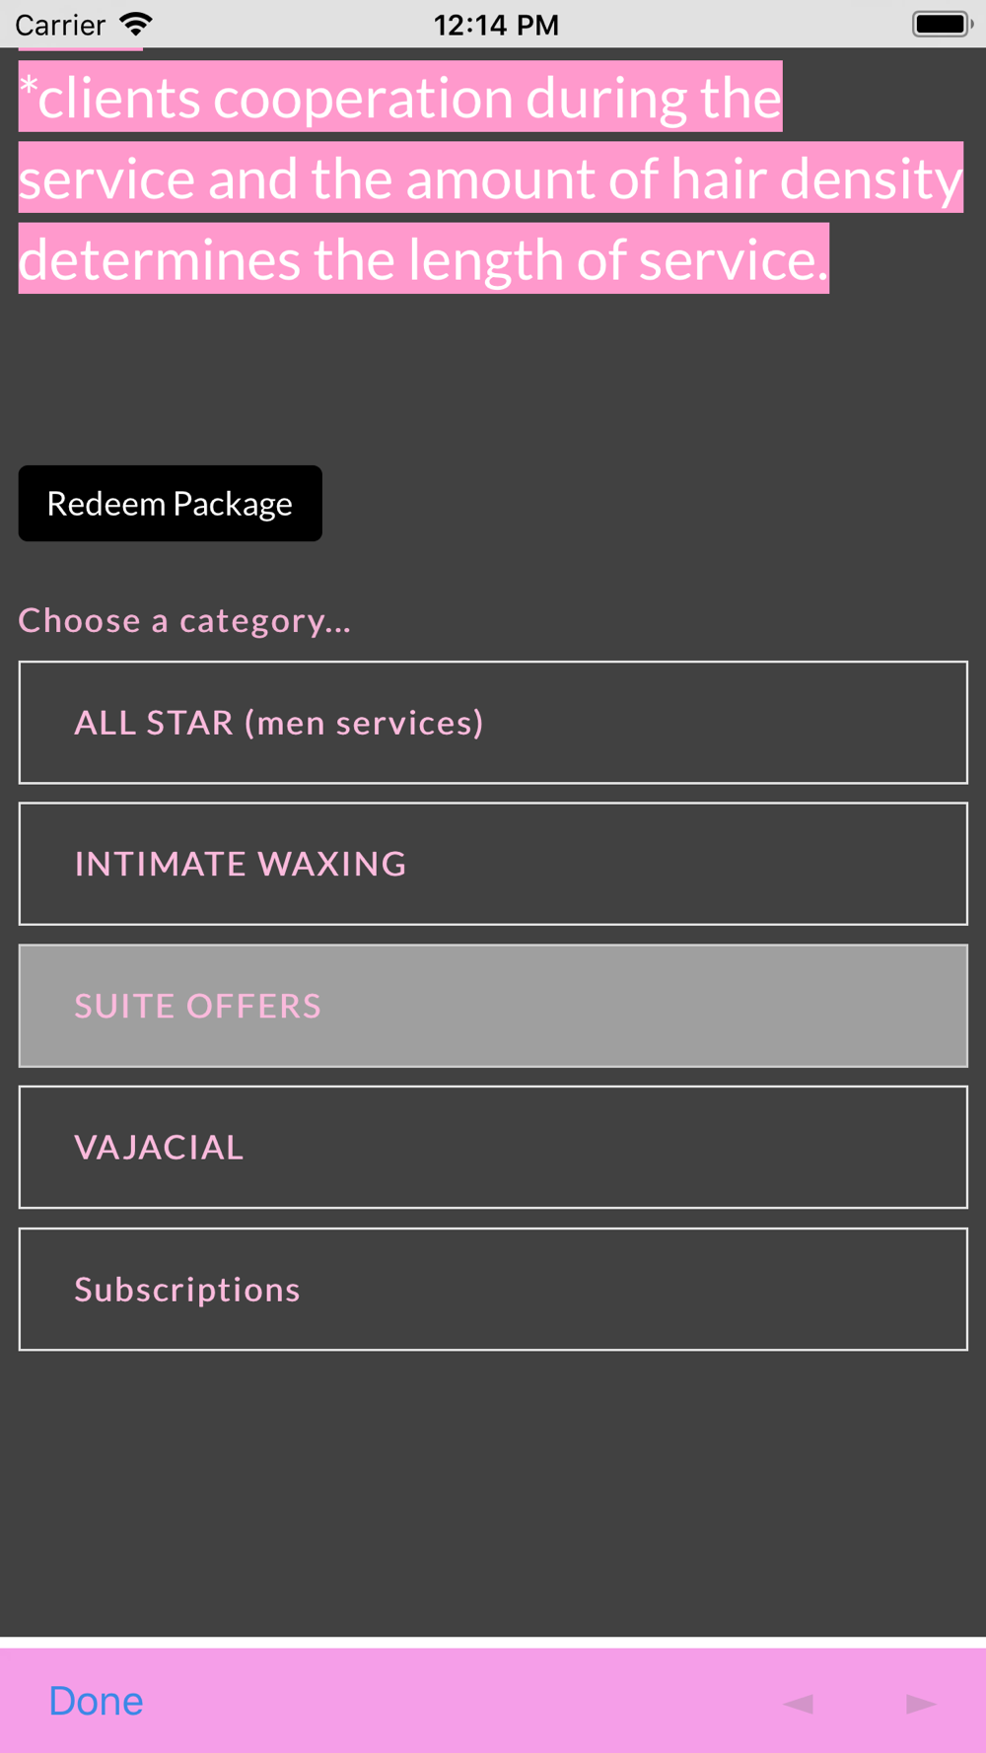Viewport: 986px width, 1753px height.
Task: Tap the Wi-Fi signal icon
Action: pyautogui.click(x=135, y=24)
